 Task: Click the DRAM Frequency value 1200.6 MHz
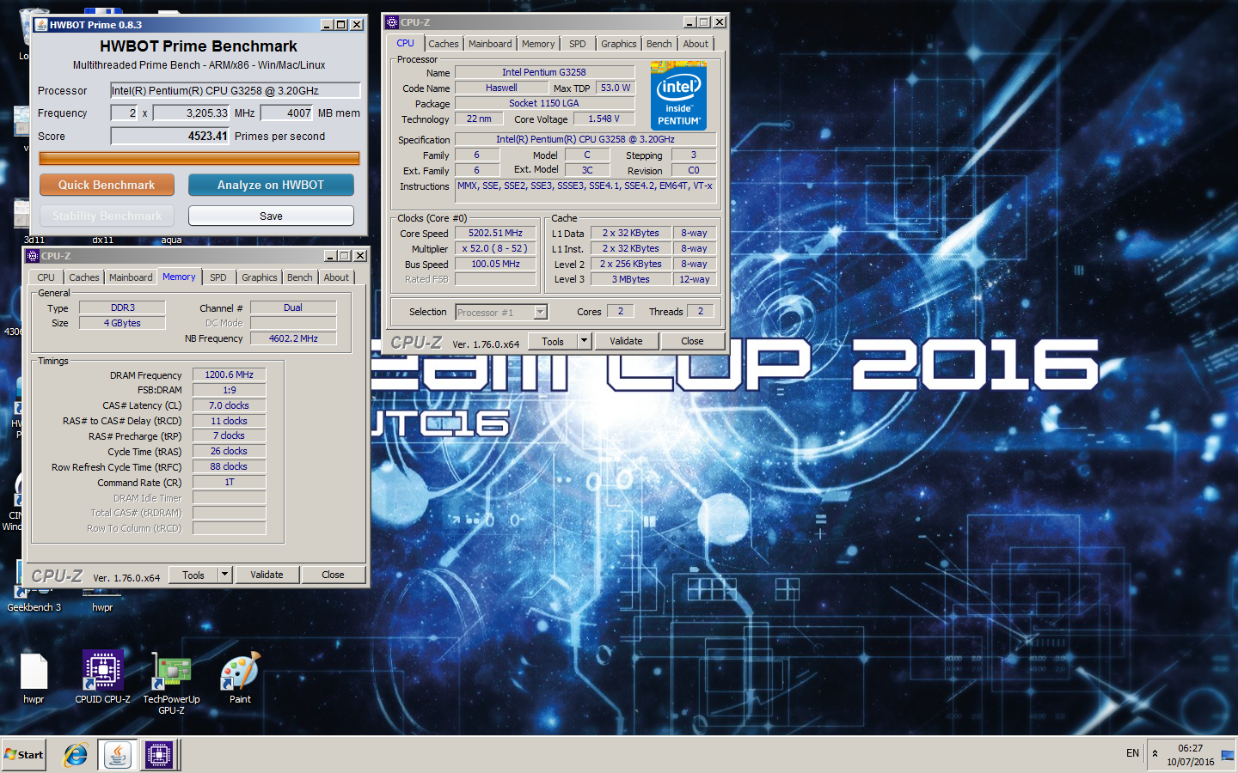click(230, 374)
